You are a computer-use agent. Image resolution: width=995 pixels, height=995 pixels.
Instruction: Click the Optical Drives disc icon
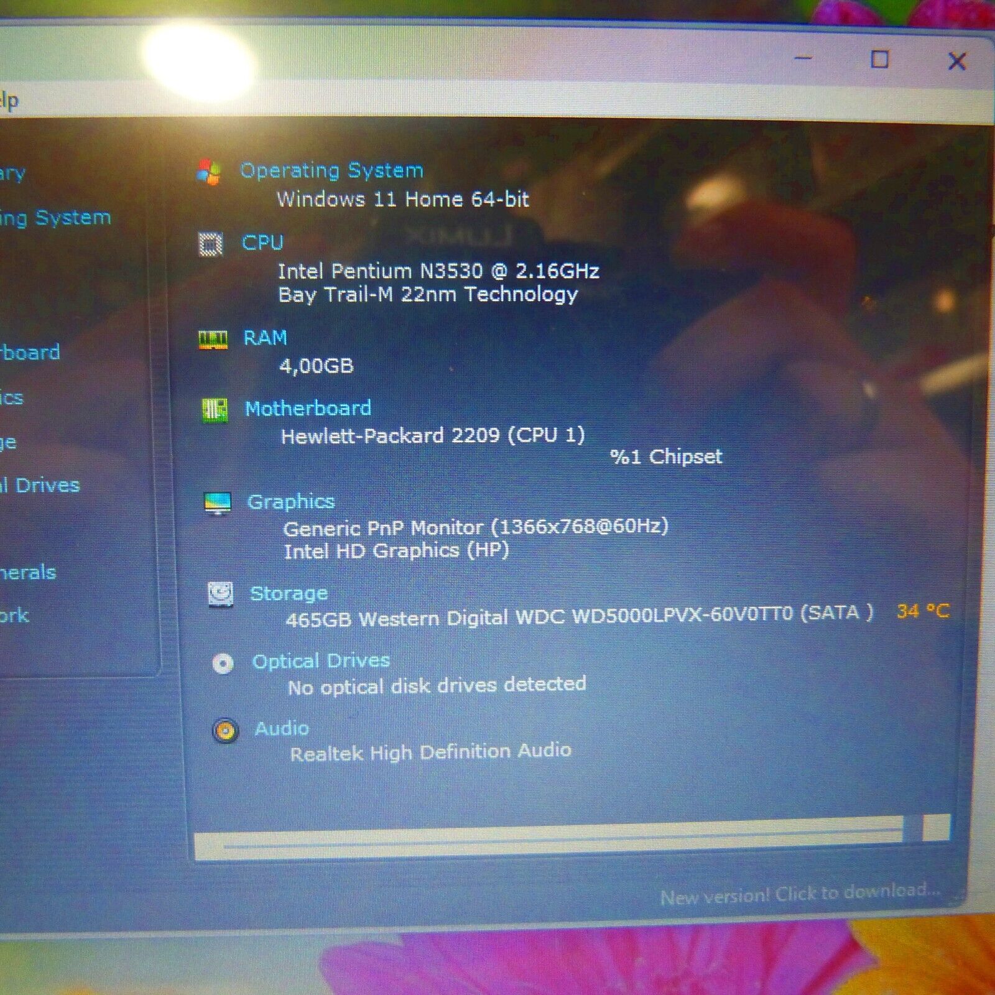coord(223,664)
